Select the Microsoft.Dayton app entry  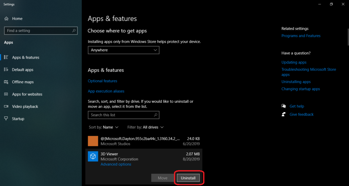[144, 141]
